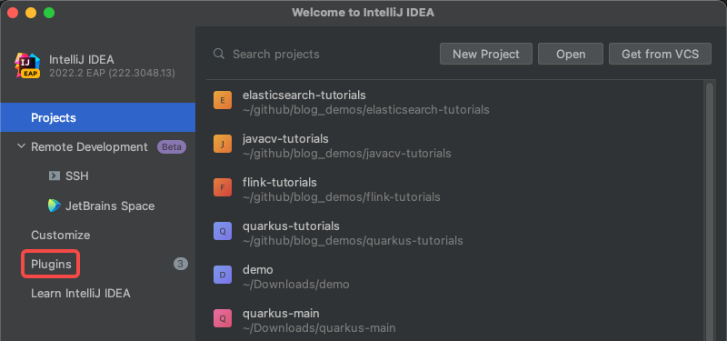The image size is (727, 341).
Task: Select the D demo project icon
Action: click(x=223, y=275)
